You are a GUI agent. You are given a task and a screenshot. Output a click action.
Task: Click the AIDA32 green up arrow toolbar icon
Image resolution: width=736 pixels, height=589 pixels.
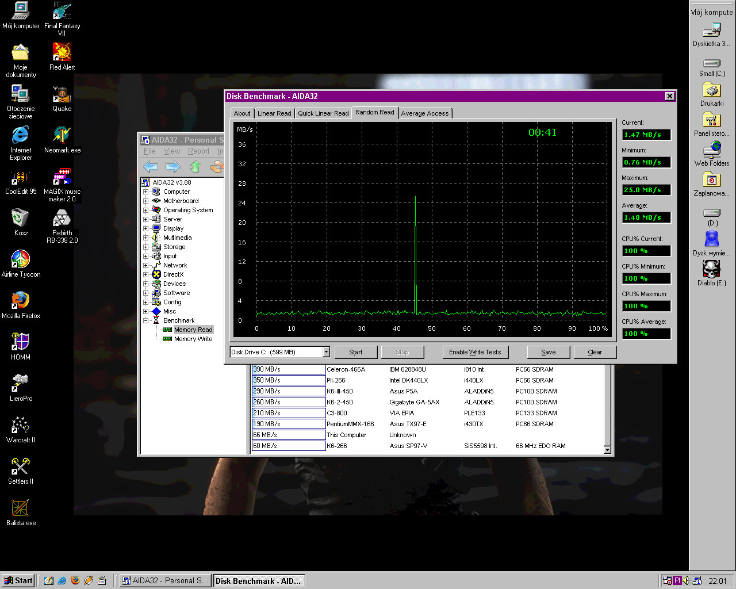(195, 167)
